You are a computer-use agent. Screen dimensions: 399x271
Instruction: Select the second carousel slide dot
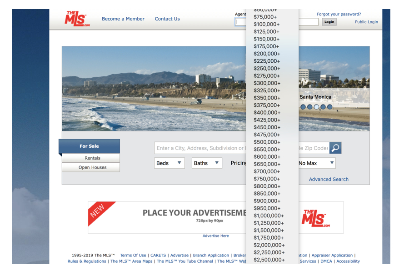(310, 107)
